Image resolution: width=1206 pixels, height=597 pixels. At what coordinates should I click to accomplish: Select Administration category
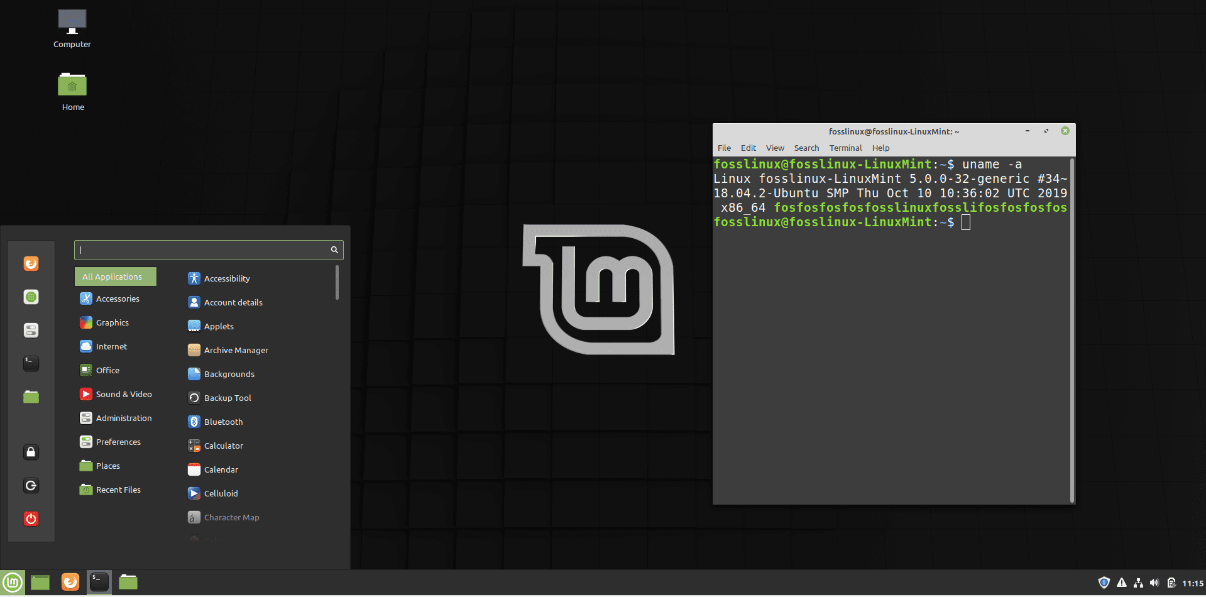116,418
